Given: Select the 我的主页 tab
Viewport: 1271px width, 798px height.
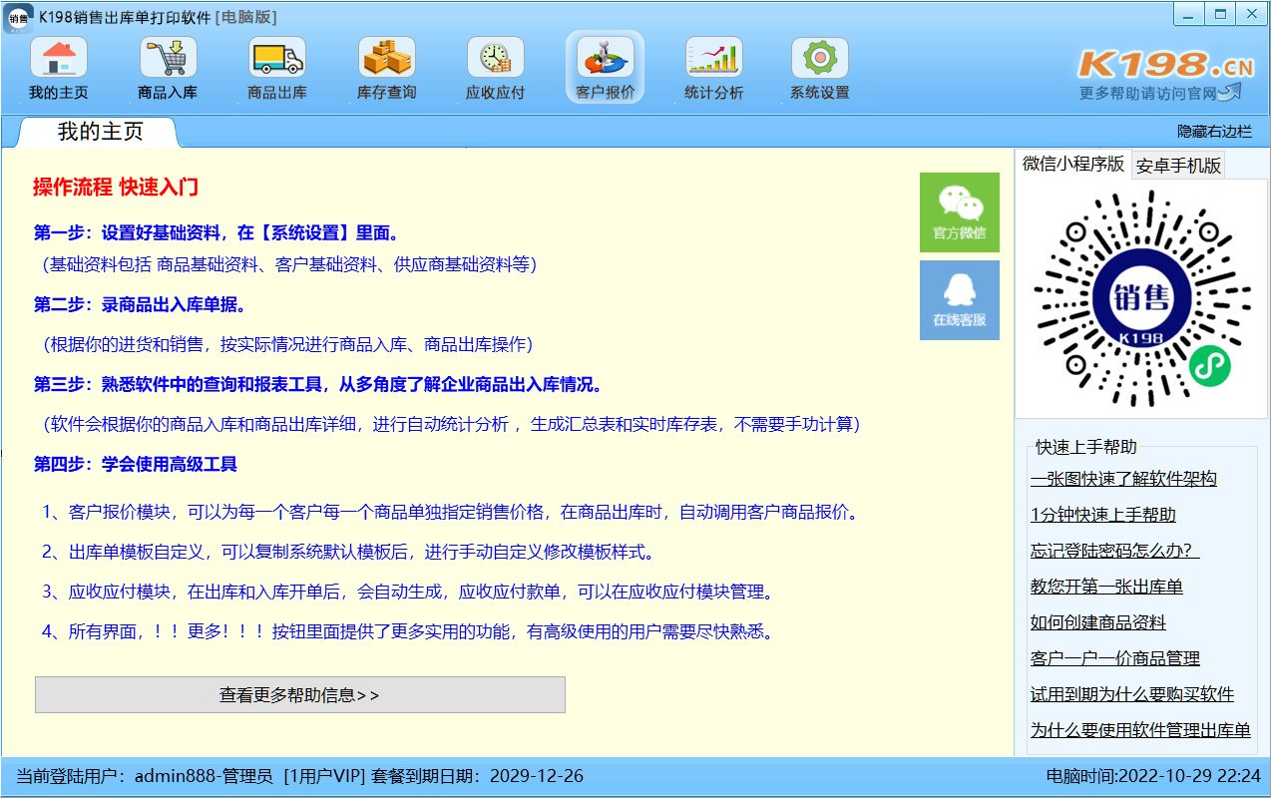Looking at the screenshot, I should coord(100,132).
